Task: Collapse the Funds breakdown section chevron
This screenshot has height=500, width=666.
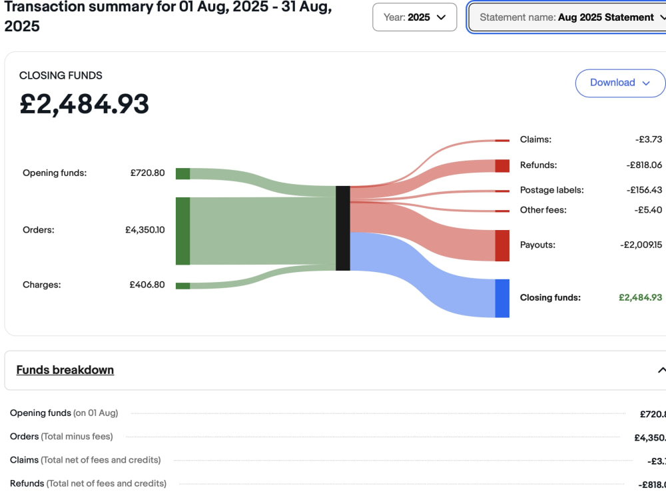Action: pos(661,370)
